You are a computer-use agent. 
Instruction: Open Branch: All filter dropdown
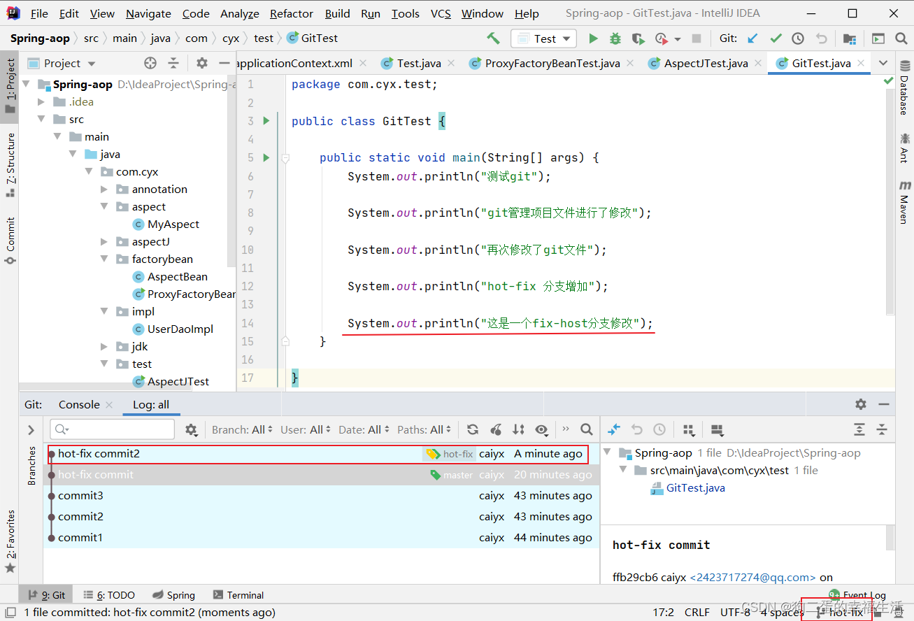[241, 429]
